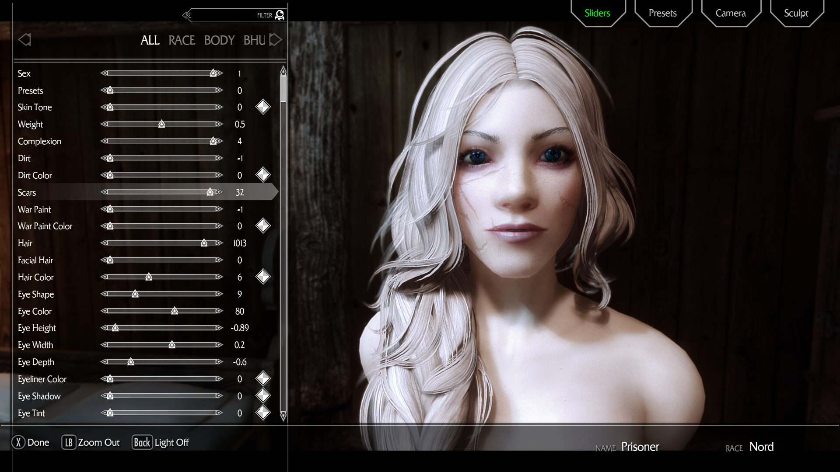This screenshot has height=472, width=840.
Task: Click the Zoom Out label
Action: pyautogui.click(x=99, y=442)
